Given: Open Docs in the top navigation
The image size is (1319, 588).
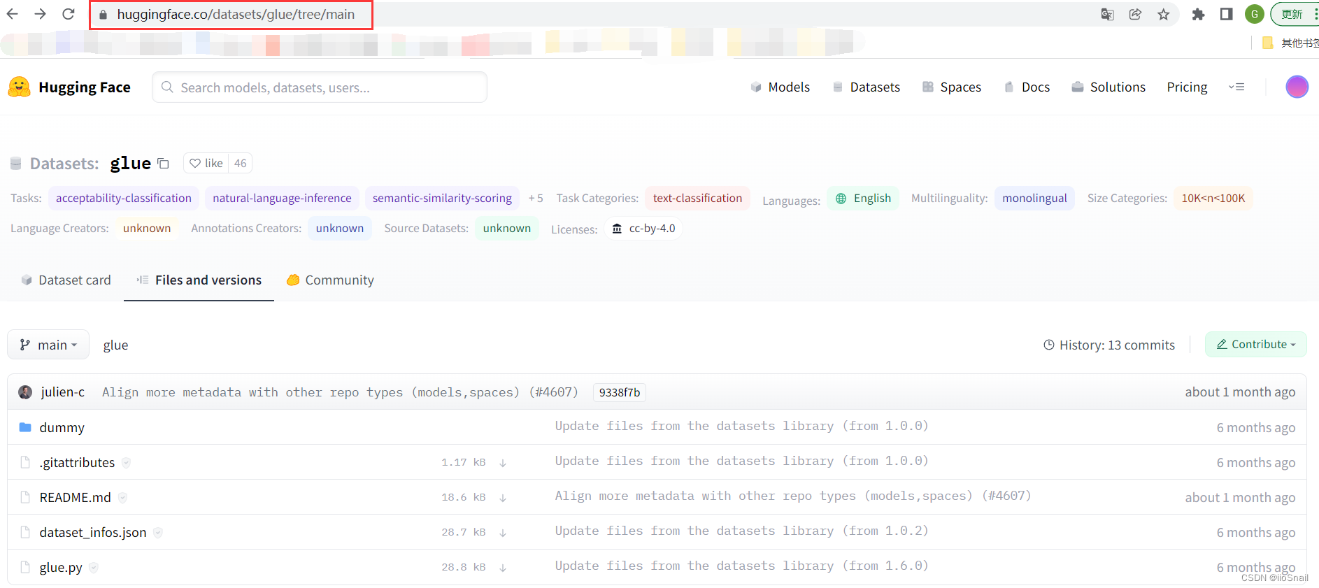Looking at the screenshot, I should click(x=1027, y=87).
